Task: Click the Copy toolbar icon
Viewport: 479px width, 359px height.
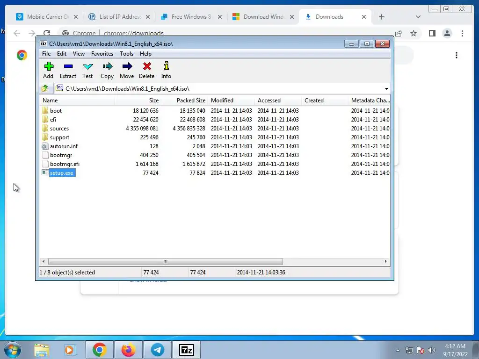Action: coord(107,70)
